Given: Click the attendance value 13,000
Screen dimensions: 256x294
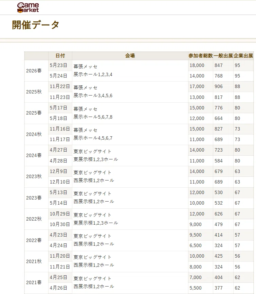Looking at the screenshot, I should click(197, 97).
